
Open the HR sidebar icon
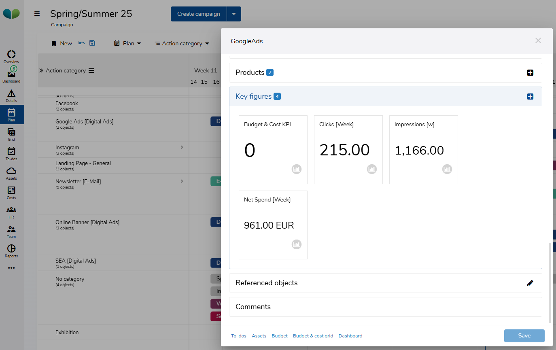(x=11, y=212)
